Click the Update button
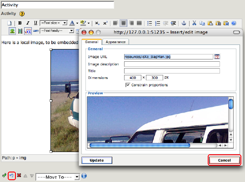This screenshot has width=245, height=182. [x=97, y=160]
